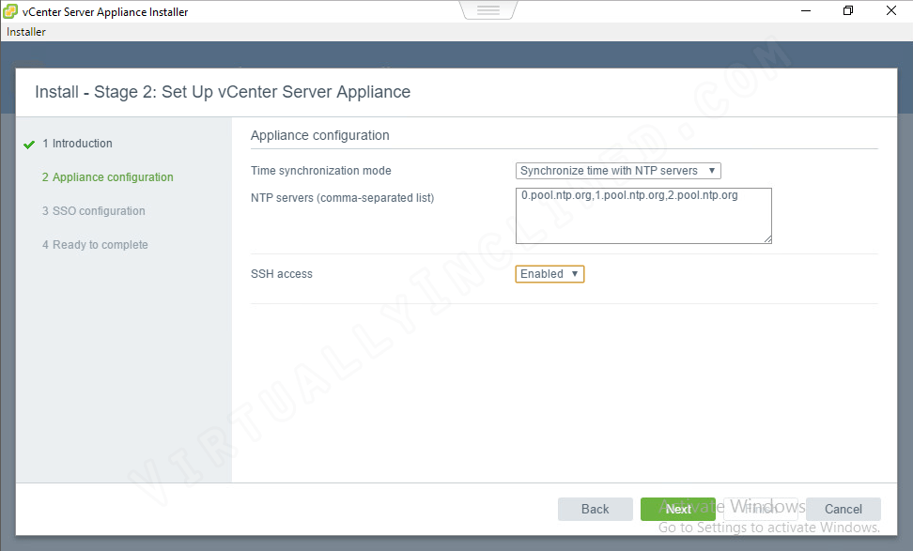Image resolution: width=913 pixels, height=551 pixels.
Task: Open the Installer menu
Action: coord(25,32)
